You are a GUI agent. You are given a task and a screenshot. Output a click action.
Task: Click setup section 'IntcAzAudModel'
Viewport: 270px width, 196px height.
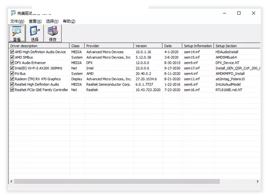pos(228,84)
